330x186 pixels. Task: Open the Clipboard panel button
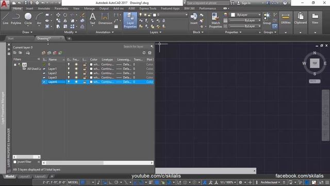tap(300, 23)
